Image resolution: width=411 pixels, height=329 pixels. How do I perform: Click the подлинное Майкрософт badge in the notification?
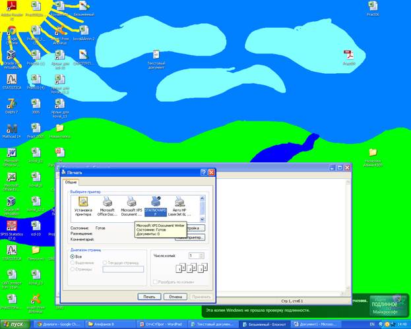(x=389, y=305)
